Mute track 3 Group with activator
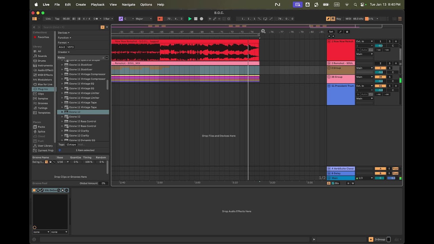The height and width of the screenshot is (244, 434). pyautogui.click(x=380, y=68)
